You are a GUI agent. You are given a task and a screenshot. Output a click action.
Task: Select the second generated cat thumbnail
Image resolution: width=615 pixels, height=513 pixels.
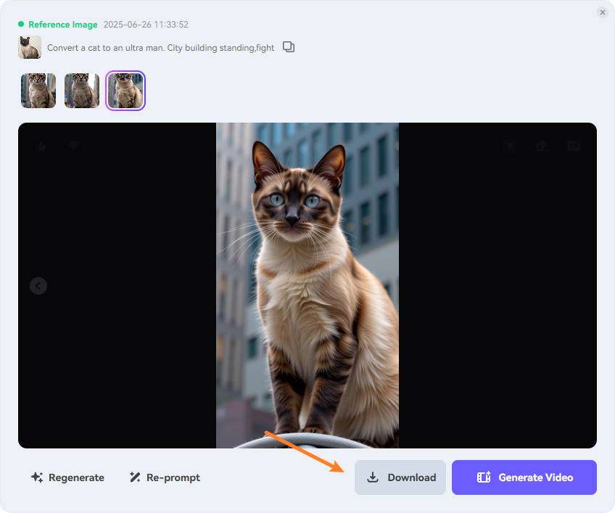pos(82,91)
